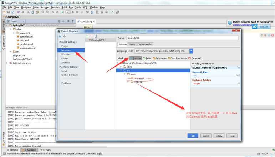Click the Hide icon in Project panel header
Image resolution: width=275 pixels, height=157 pixels.
[73, 21]
